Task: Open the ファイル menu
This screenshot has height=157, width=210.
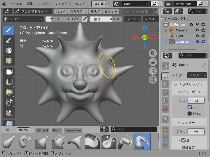Action: pyautogui.click(x=15, y=4)
